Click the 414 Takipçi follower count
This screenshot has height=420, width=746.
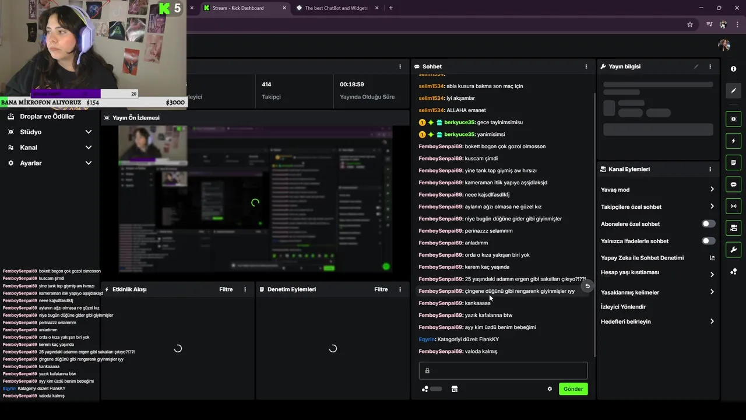point(266,85)
